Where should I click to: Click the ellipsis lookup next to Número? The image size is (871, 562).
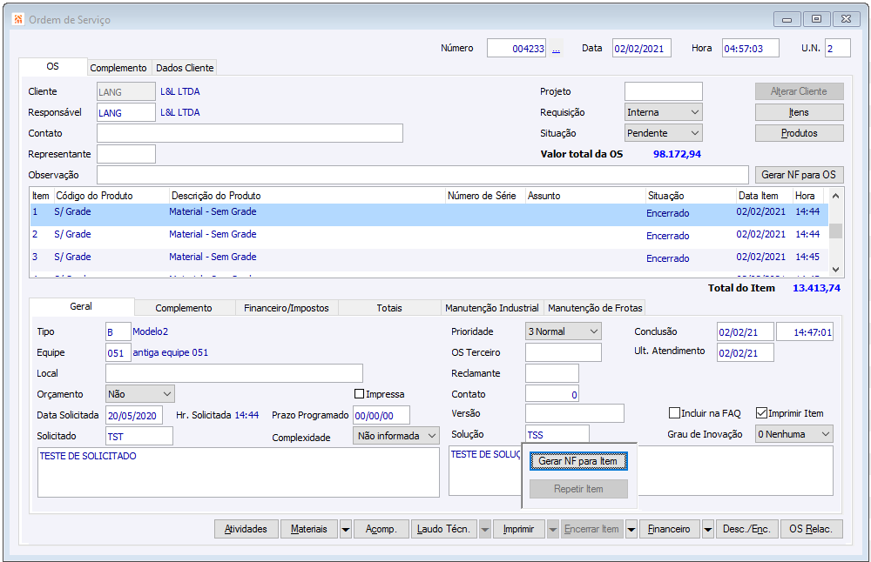pyautogui.click(x=556, y=49)
